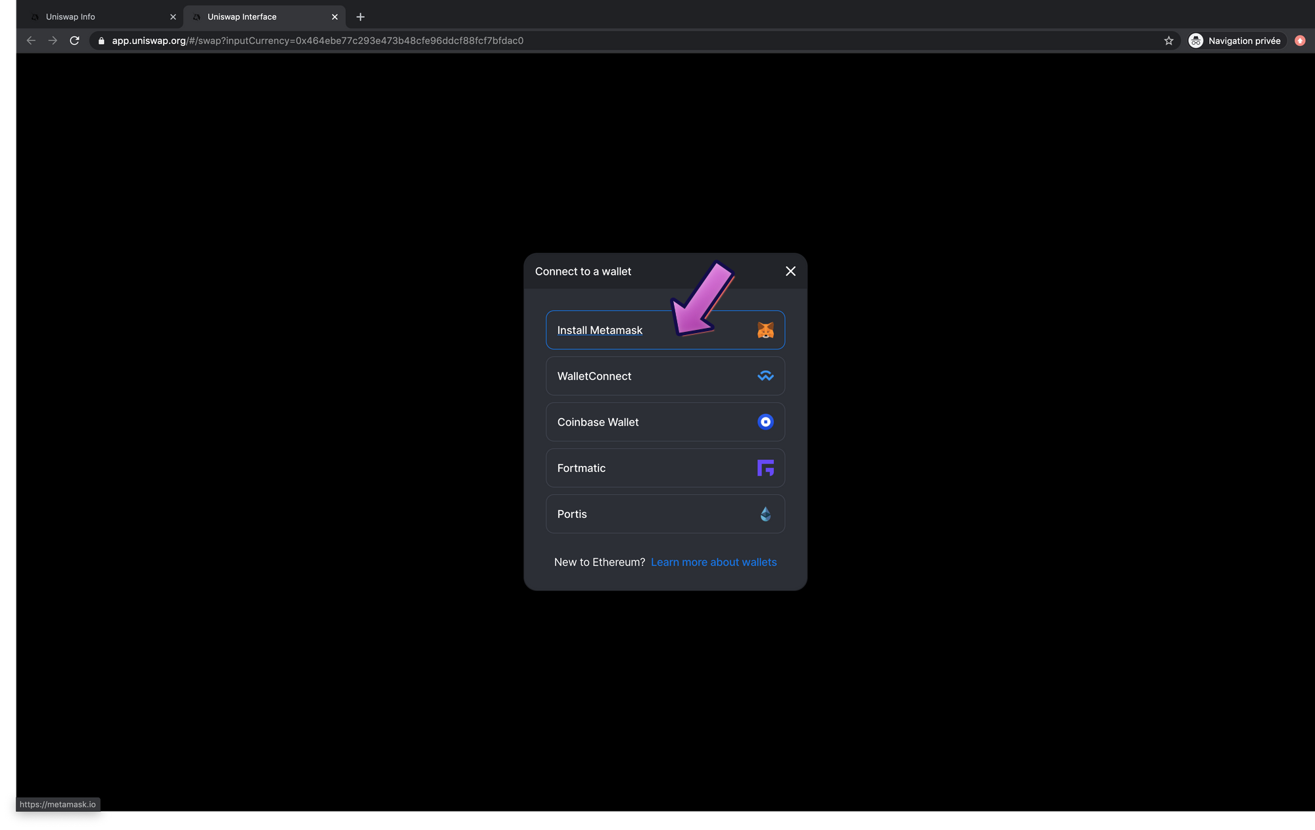Image resolution: width=1315 pixels, height=830 pixels.
Task: Click the Portis droplet icon
Action: tap(765, 514)
